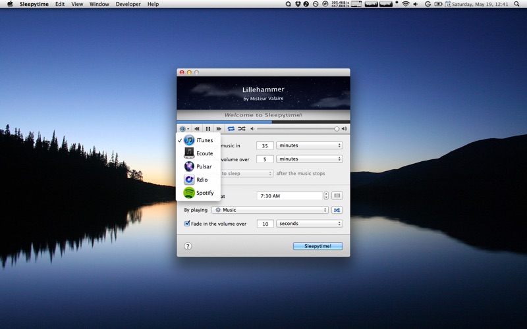Image resolution: width=527 pixels, height=329 pixels.
Task: Click the shuffle button beside the Music playlist
Action: (x=337, y=211)
